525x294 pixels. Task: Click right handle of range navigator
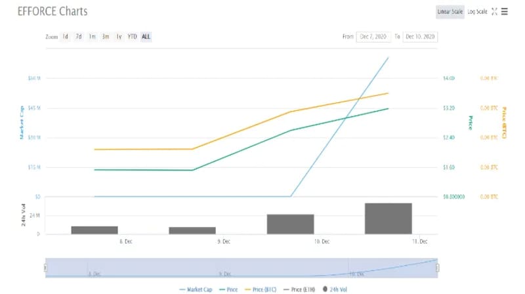tap(438, 268)
